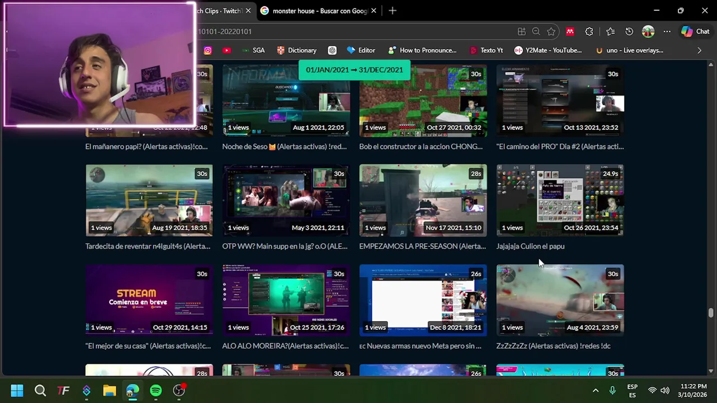717x403 pixels.
Task: Open the TF app in taskbar
Action: pyautogui.click(x=63, y=390)
